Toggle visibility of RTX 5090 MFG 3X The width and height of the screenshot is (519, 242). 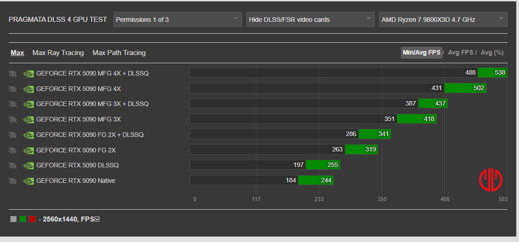pos(13,120)
